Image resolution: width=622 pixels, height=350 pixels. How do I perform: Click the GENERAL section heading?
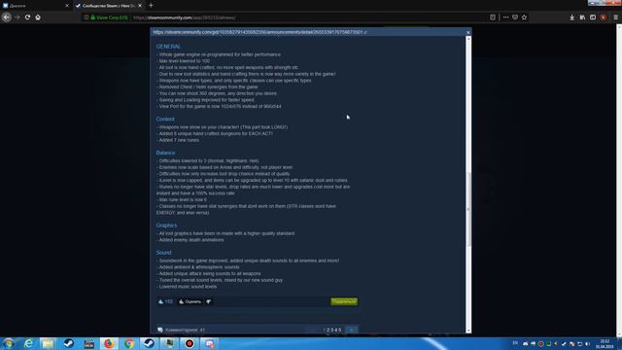168,47
